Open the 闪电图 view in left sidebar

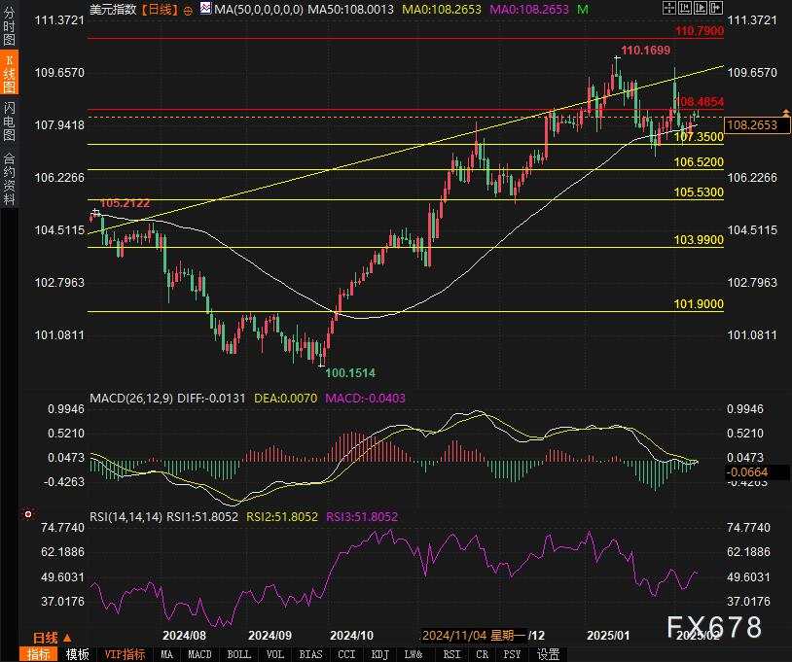click(9, 122)
